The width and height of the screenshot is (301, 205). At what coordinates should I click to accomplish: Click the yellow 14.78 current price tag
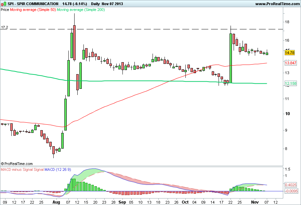click(290, 53)
